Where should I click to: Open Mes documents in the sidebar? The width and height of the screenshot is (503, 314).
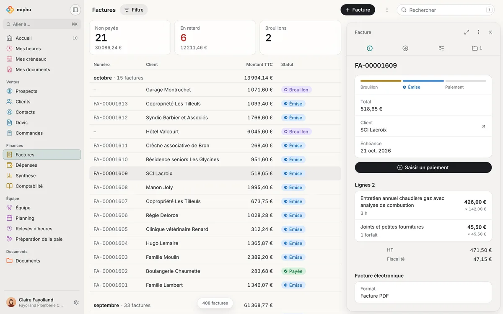point(42,69)
